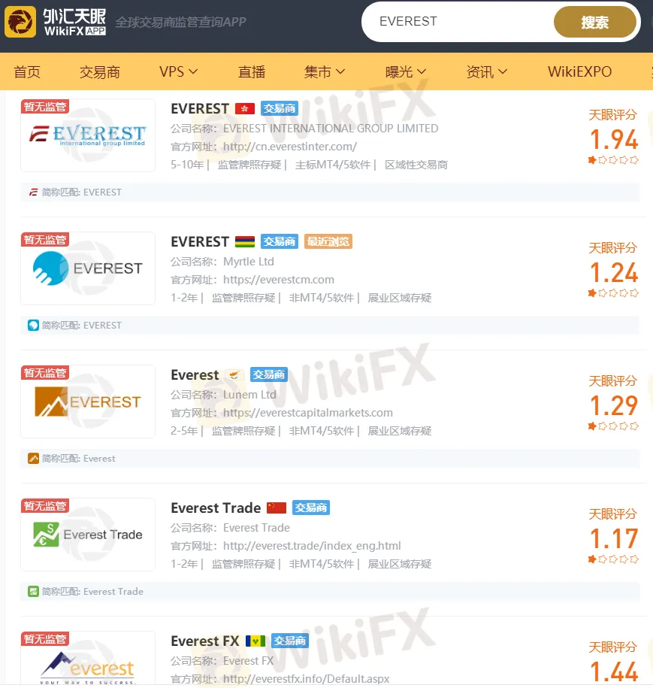Expand the 集市 dropdown menu

[325, 71]
